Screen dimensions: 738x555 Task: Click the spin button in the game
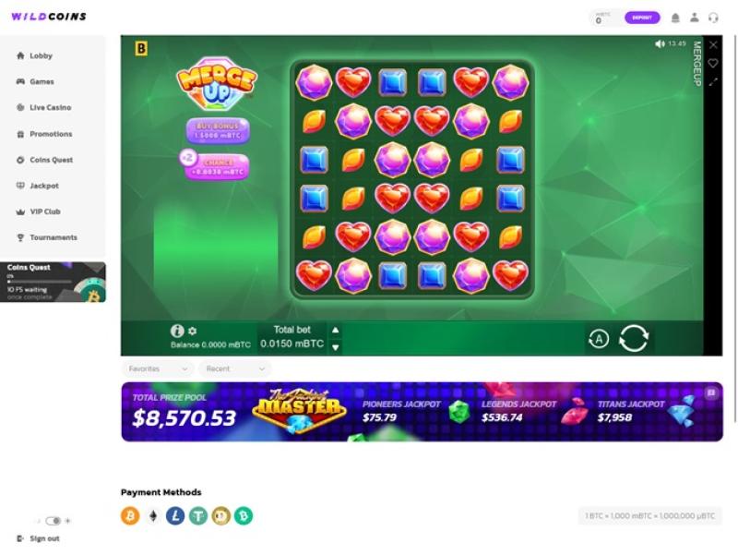click(x=634, y=338)
